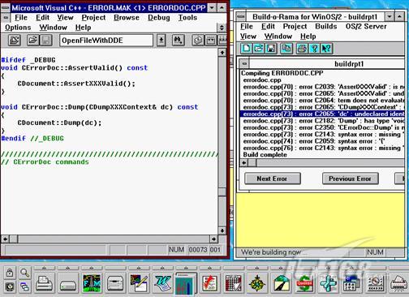Screen dimensions: 409x297
Task: Open the find dropdown arrow beside OpenFileWithDDE
Action: (x=161, y=41)
